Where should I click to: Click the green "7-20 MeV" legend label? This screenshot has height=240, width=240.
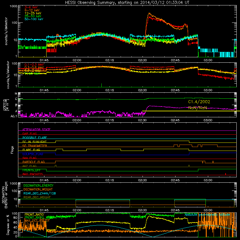[32, 73]
